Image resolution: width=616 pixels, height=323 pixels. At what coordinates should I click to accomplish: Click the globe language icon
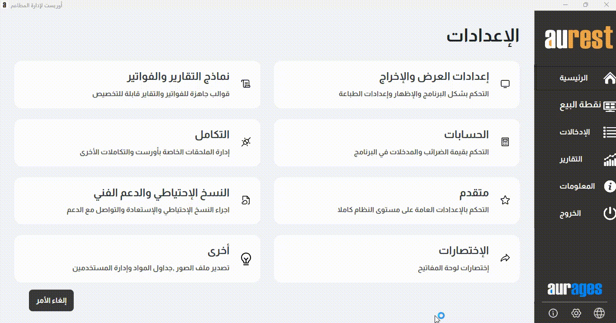pyautogui.click(x=599, y=313)
